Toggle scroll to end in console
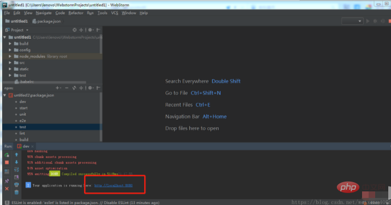391x205 pixels. coord(16,177)
